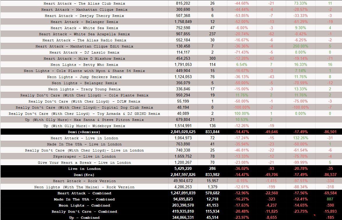Click the 6.54% green cell
The image size is (342, 220).
pos(242,65)
